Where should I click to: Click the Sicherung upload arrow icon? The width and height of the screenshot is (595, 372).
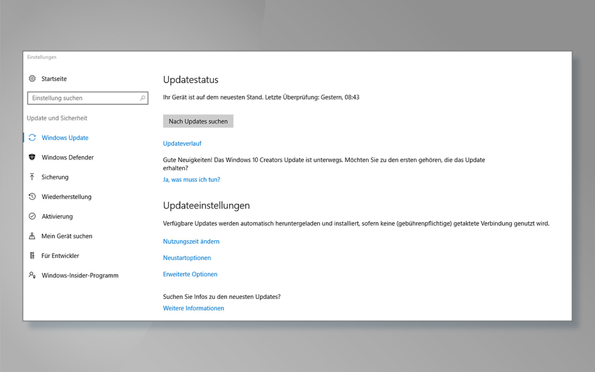tap(32, 177)
